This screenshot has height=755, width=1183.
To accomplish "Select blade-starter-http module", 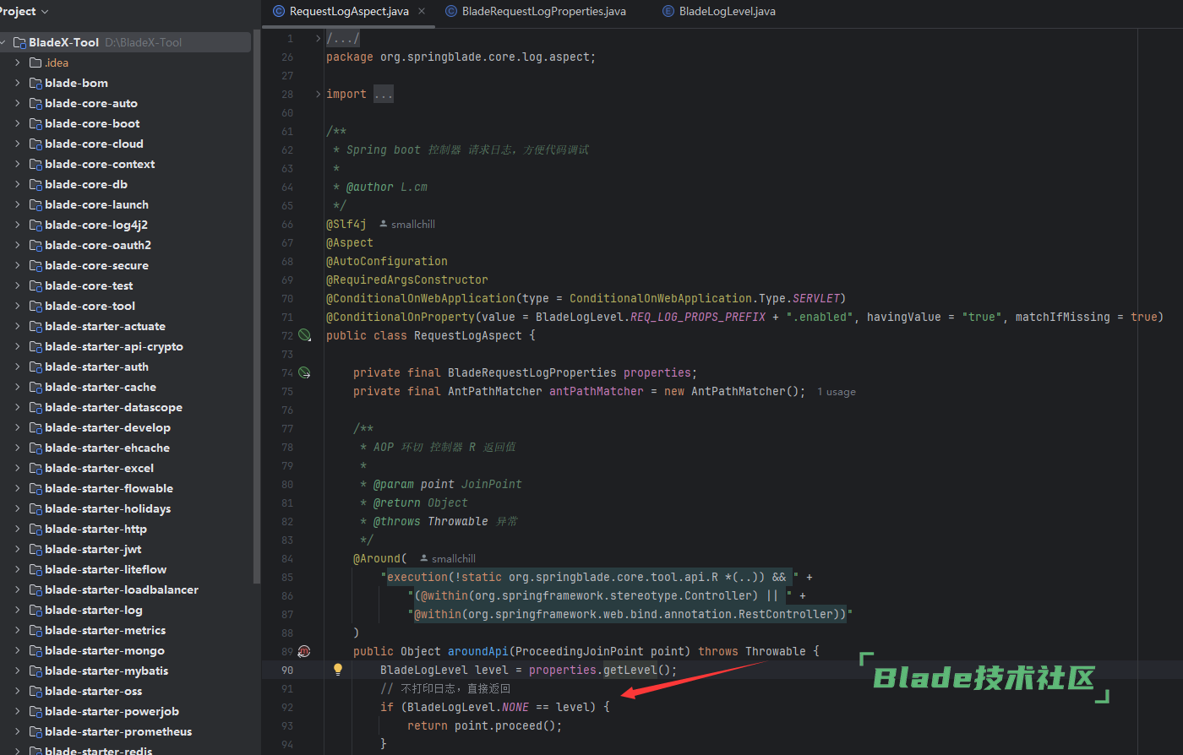I will 95,529.
